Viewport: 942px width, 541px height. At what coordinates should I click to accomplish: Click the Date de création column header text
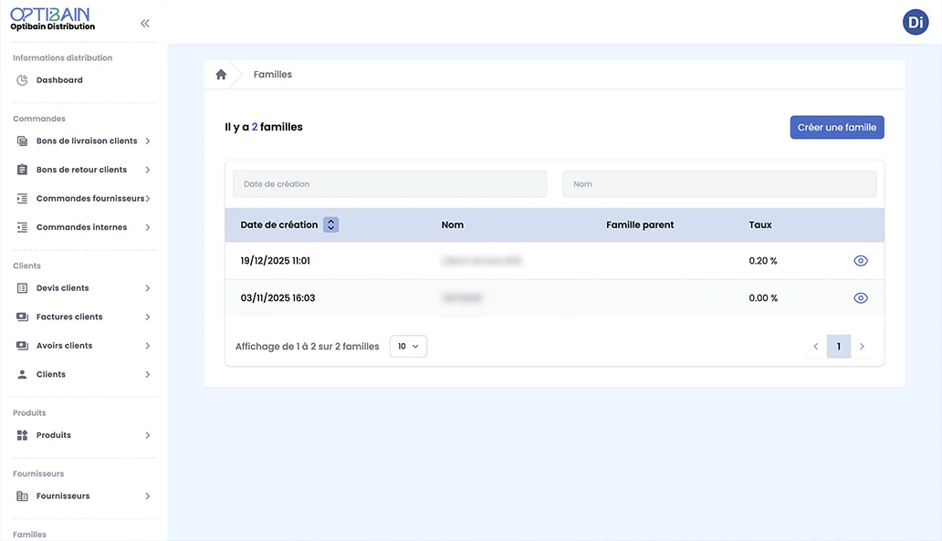pos(278,224)
